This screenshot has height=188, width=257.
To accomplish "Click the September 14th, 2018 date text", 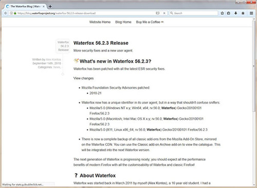I will tap(47, 63).
